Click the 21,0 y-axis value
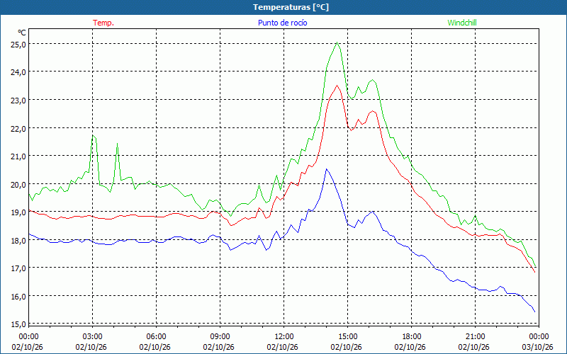This screenshot has height=354, width=567. click(18, 156)
